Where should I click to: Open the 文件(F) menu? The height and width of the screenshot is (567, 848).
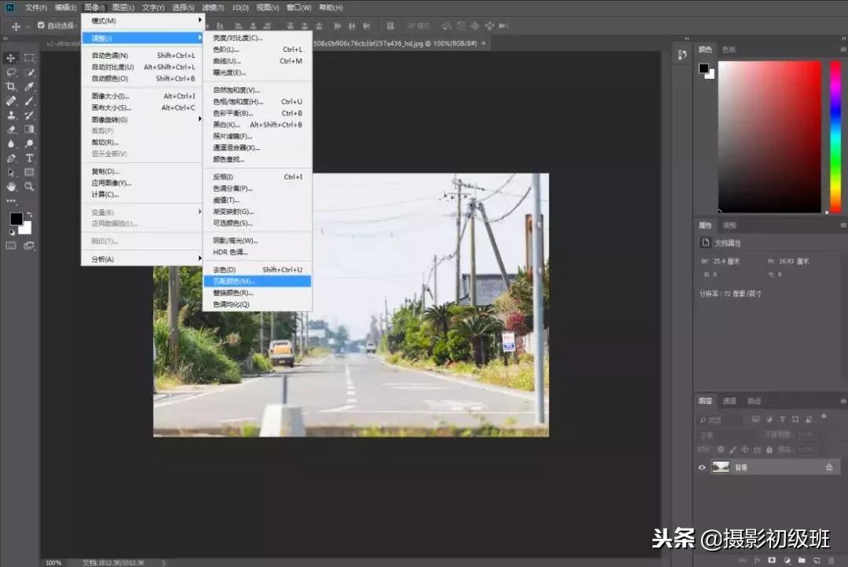pos(36,8)
